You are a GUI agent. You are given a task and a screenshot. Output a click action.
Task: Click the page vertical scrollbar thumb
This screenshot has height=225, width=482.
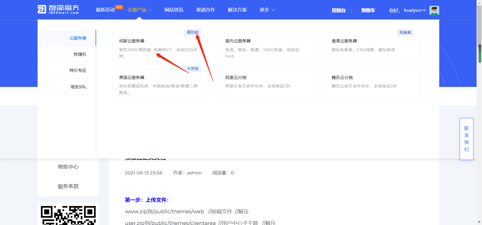480,53
